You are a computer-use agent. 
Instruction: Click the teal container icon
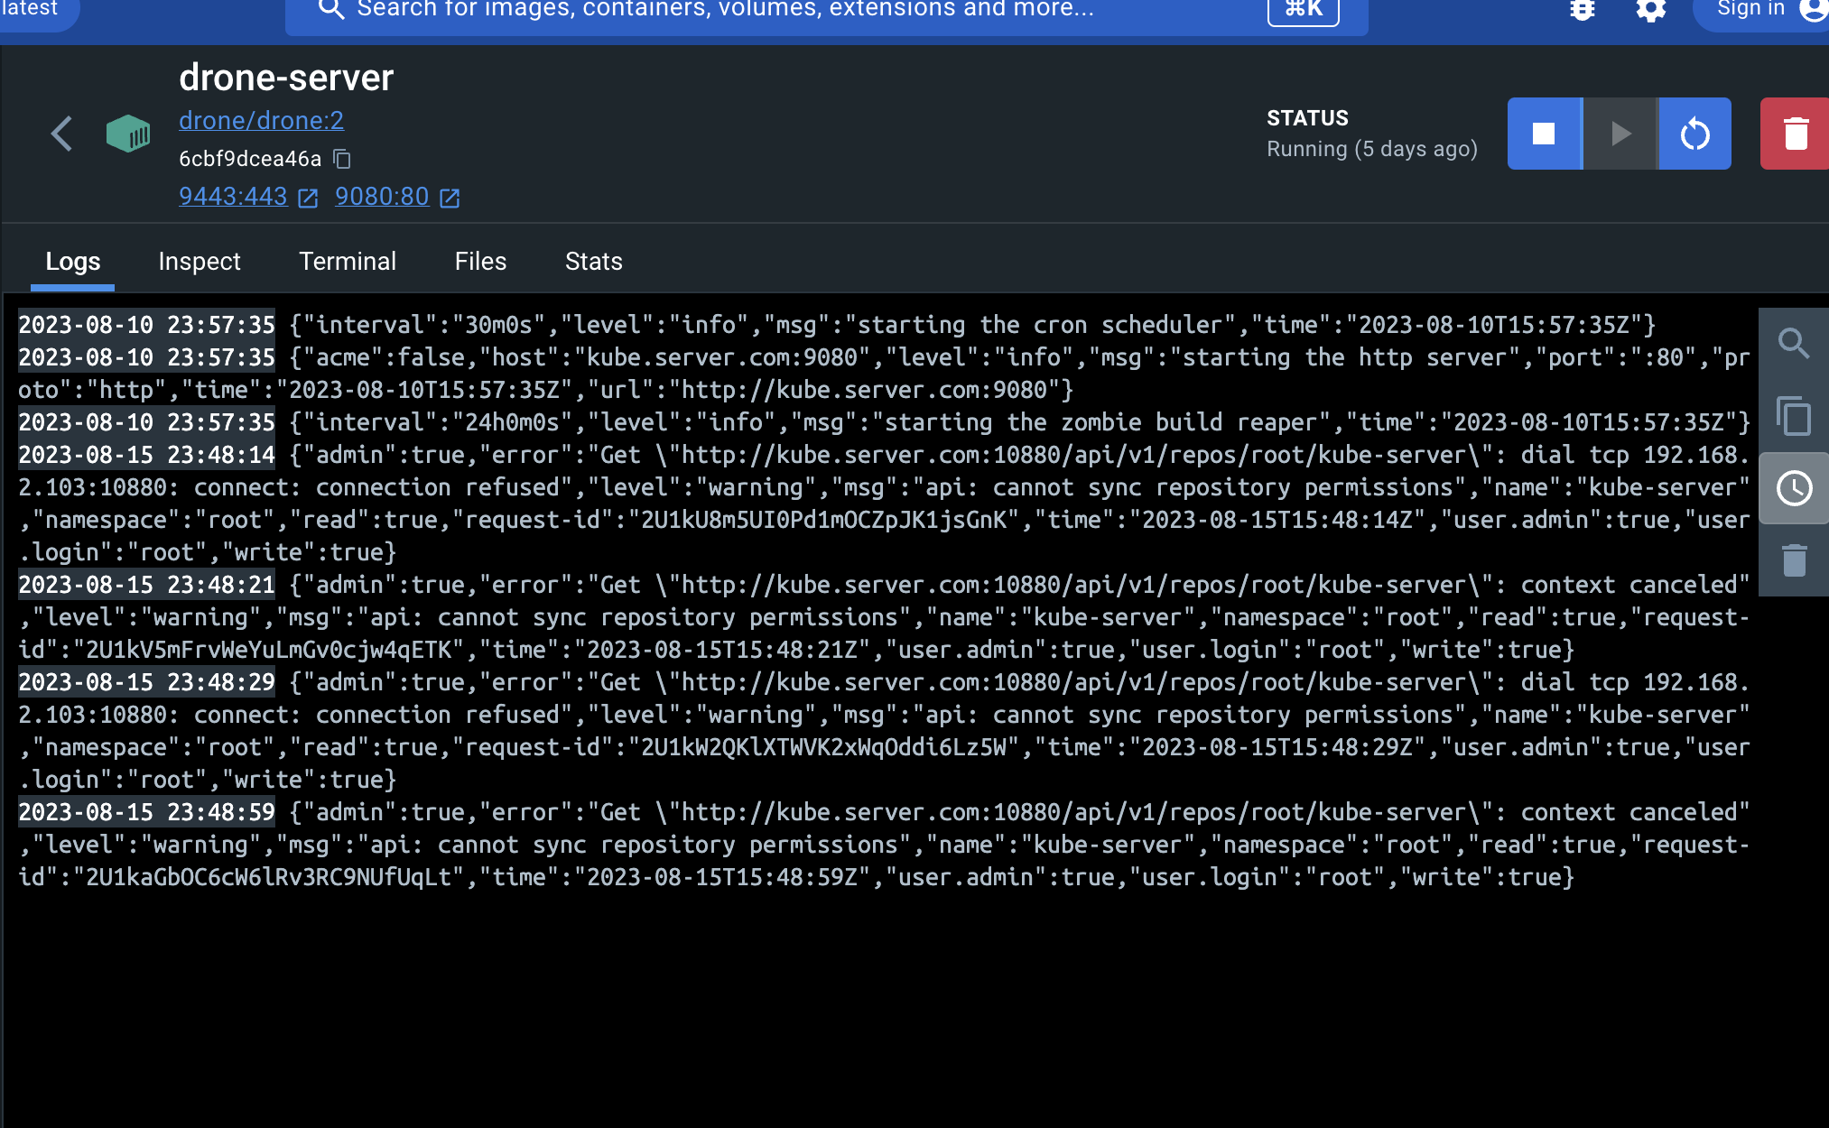128,134
